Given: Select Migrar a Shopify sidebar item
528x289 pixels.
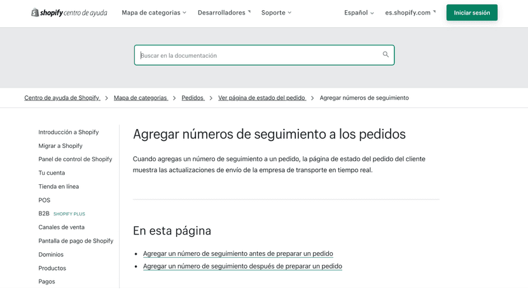Looking at the screenshot, I should (60, 146).
